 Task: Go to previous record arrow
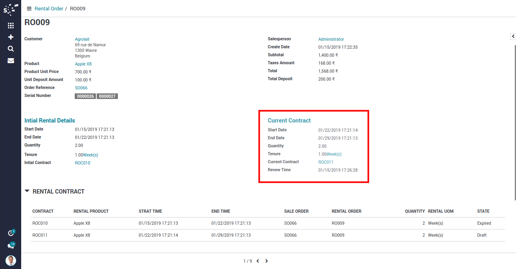click(258, 261)
